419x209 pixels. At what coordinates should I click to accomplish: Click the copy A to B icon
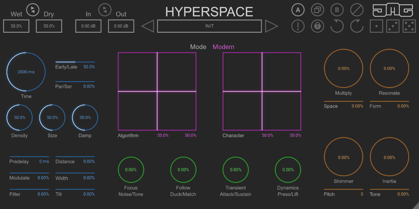point(317,9)
